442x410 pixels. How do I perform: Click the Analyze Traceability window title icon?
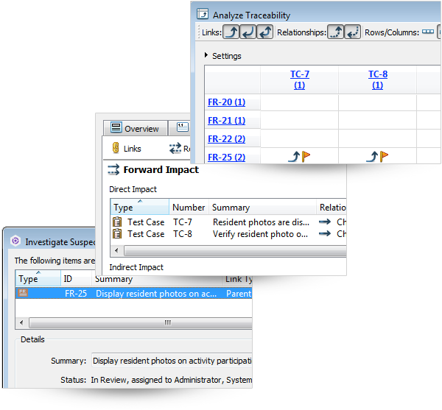203,15
